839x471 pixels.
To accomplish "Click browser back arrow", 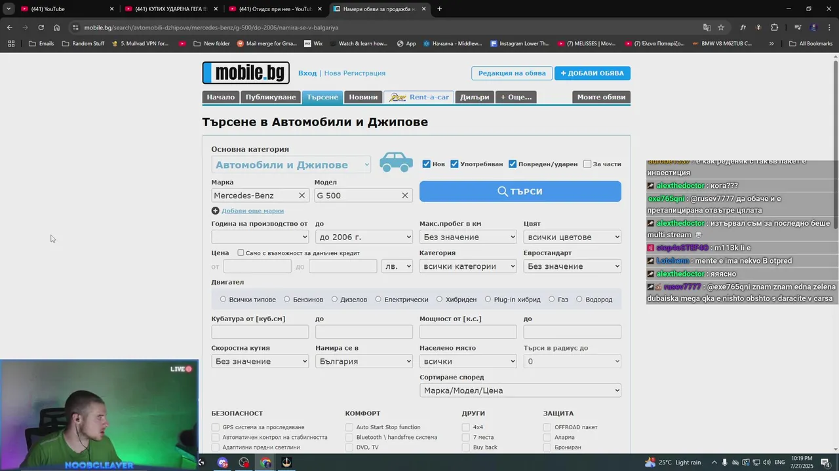I will 9,27.
